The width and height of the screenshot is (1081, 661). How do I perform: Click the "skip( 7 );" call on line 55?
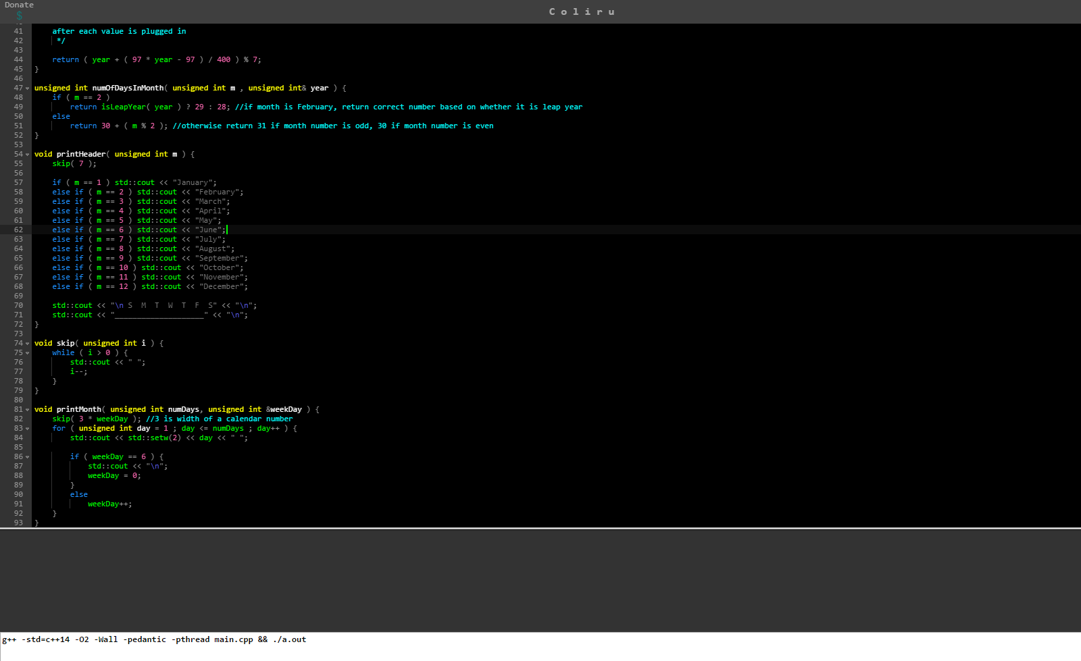point(74,163)
